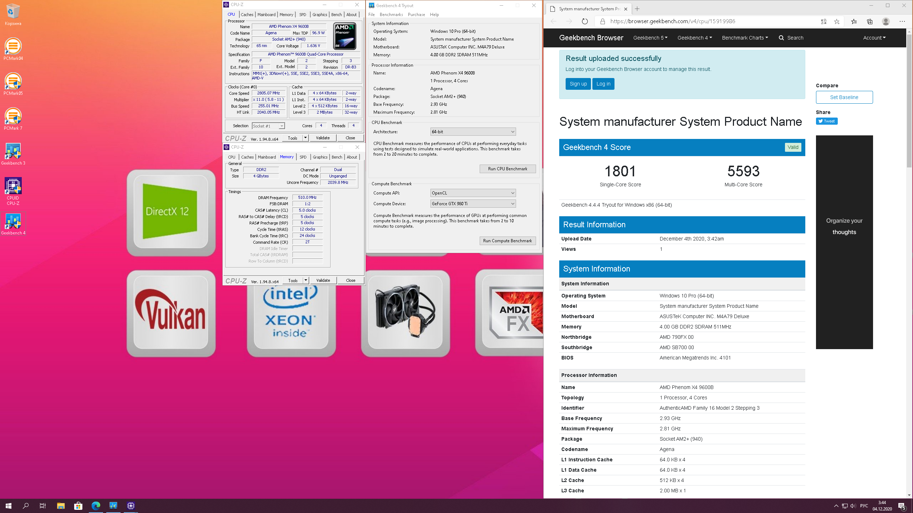This screenshot has height=513, width=913.
Task: Expand the Benchmark Charts nav menu
Action: click(745, 38)
